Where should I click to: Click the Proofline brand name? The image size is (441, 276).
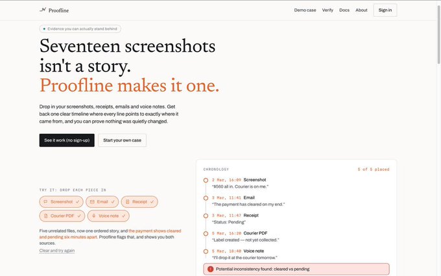point(58,10)
